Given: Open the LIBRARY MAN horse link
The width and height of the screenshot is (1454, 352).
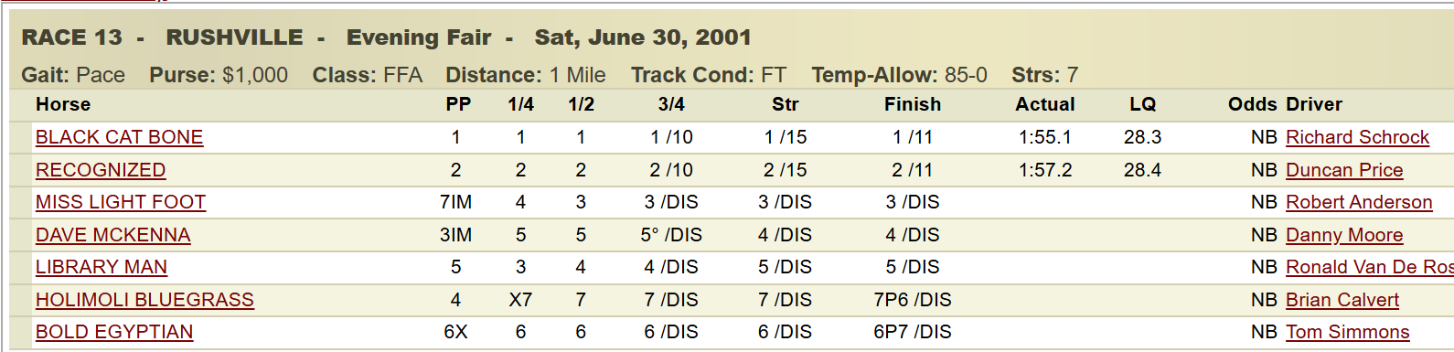Looking at the screenshot, I should tap(102, 267).
